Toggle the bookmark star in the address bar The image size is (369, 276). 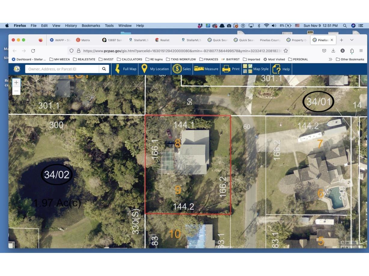click(285, 51)
